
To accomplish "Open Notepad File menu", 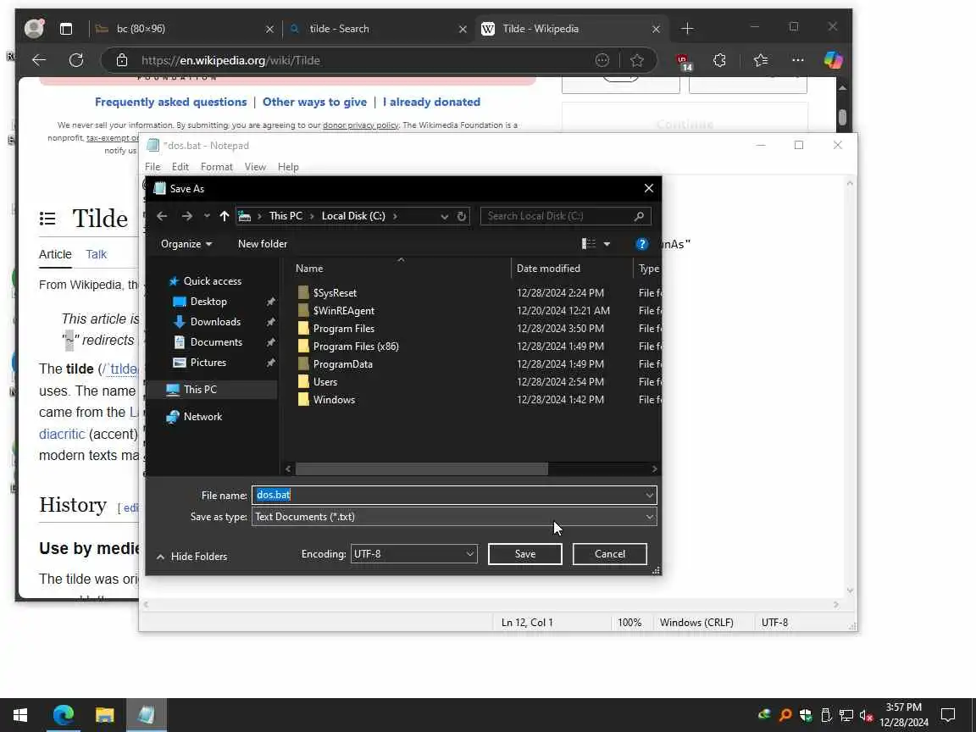I will (x=152, y=167).
